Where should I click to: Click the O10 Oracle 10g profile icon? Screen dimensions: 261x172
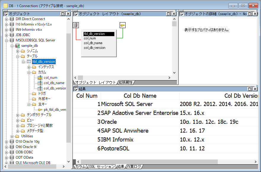click(12, 142)
